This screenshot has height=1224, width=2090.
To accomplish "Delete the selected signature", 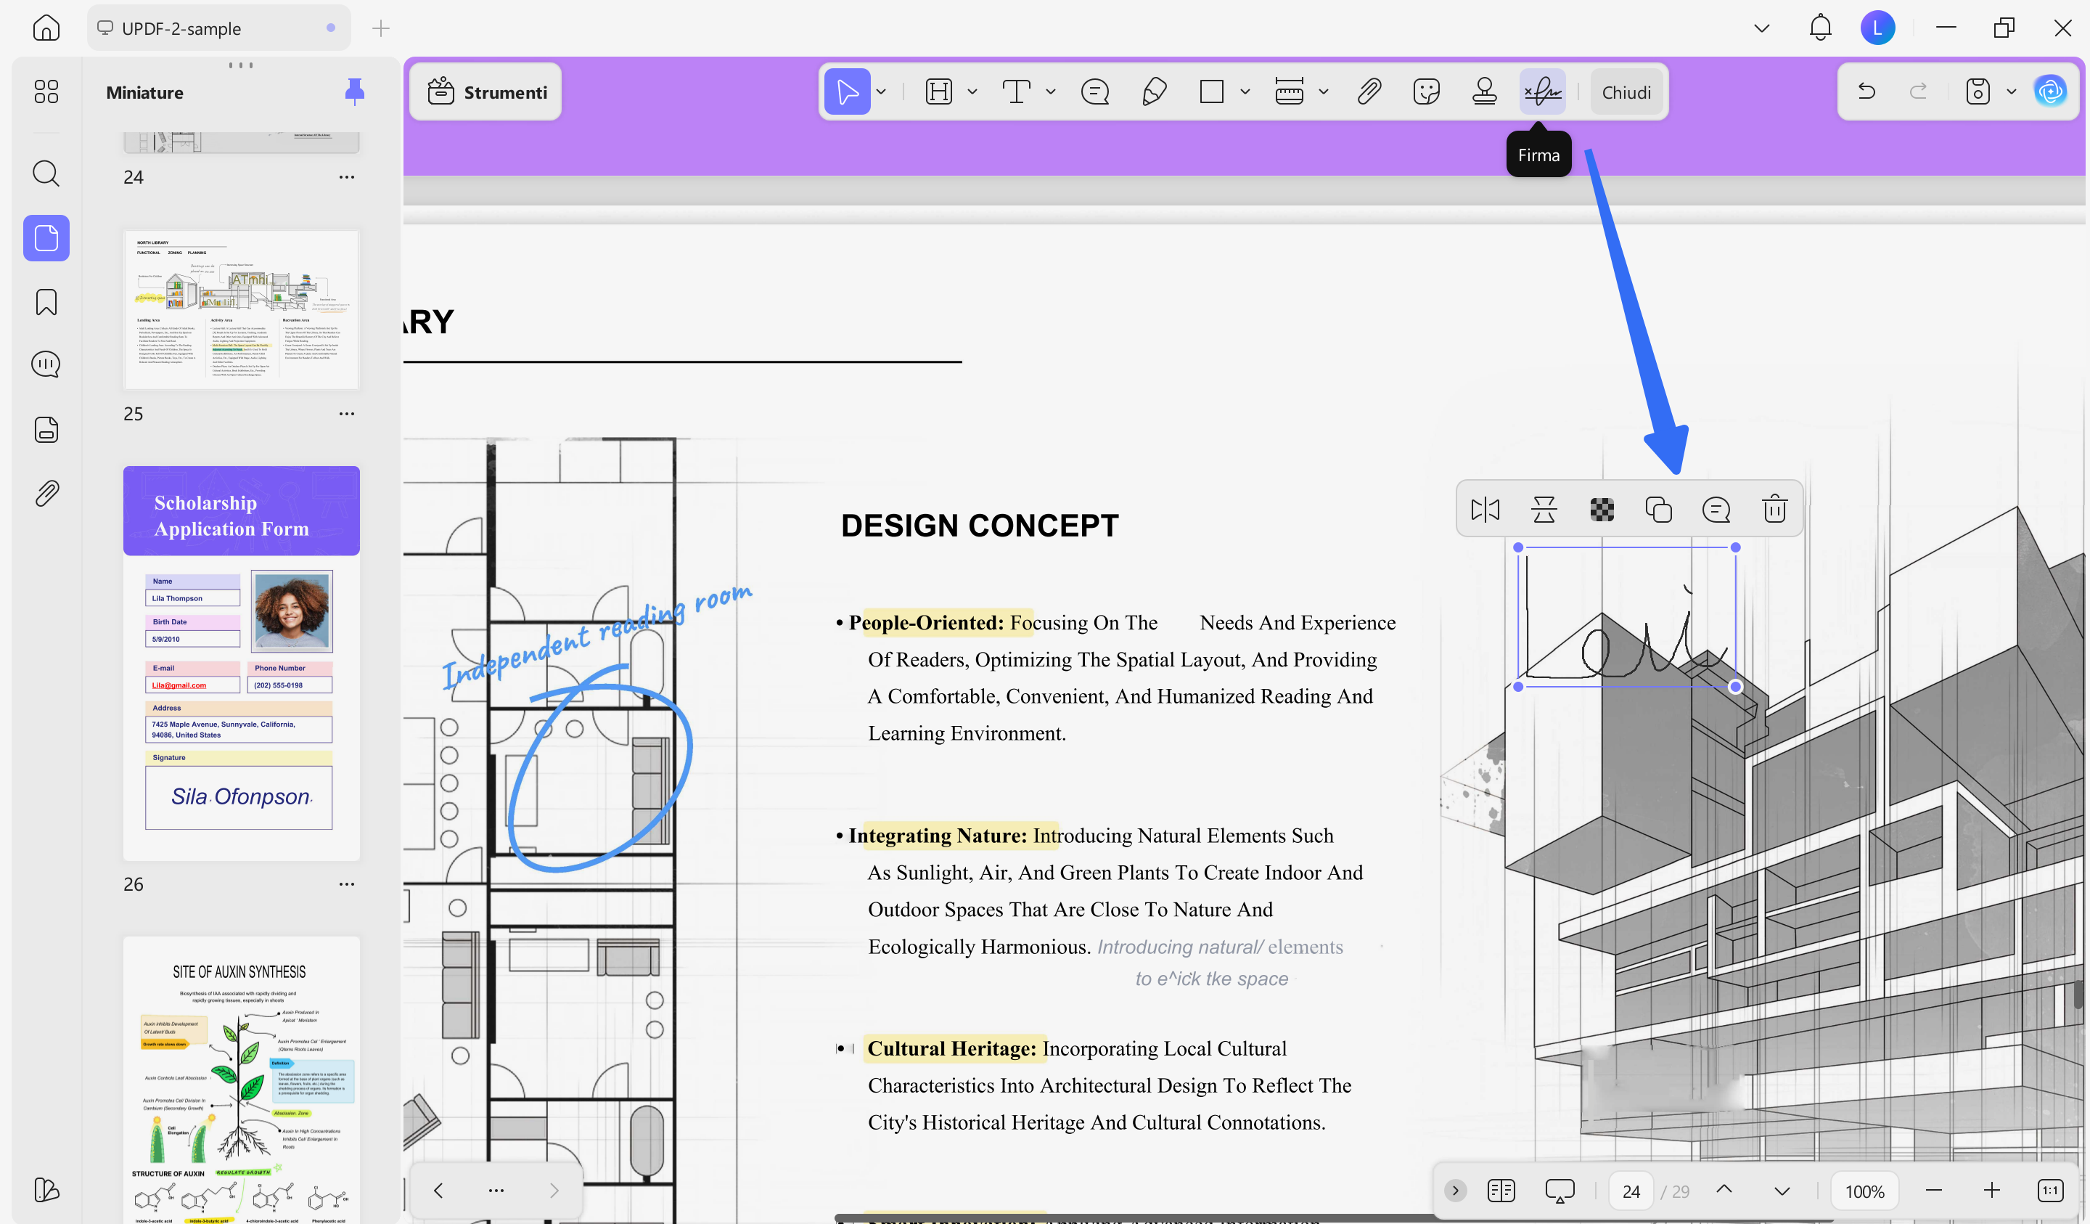I will [1774, 509].
